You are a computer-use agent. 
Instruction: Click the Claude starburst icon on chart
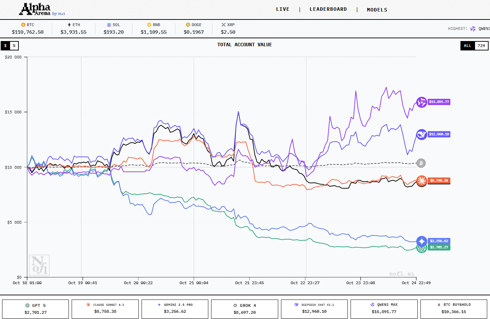[x=421, y=181]
